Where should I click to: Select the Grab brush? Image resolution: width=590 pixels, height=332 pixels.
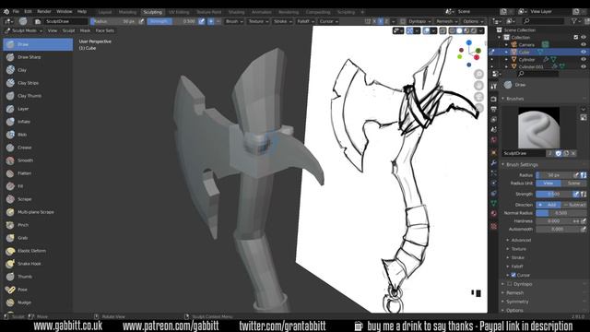pos(38,238)
